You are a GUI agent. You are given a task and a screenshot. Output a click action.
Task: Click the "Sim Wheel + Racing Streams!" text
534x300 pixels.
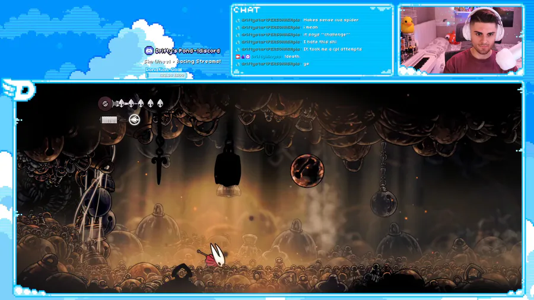183,62
